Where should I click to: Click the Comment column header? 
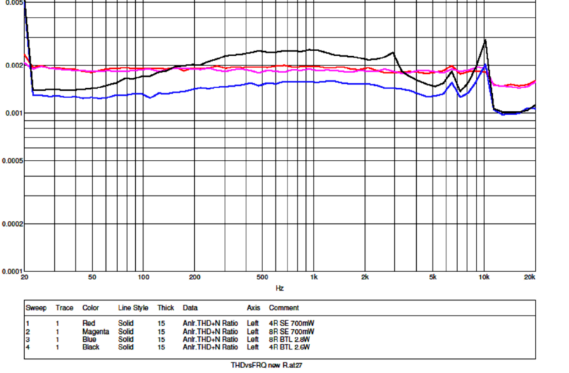284,308
